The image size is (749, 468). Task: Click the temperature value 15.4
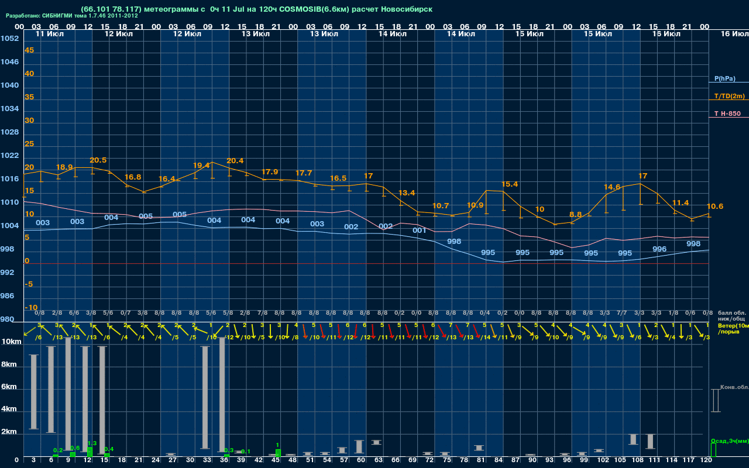(510, 184)
